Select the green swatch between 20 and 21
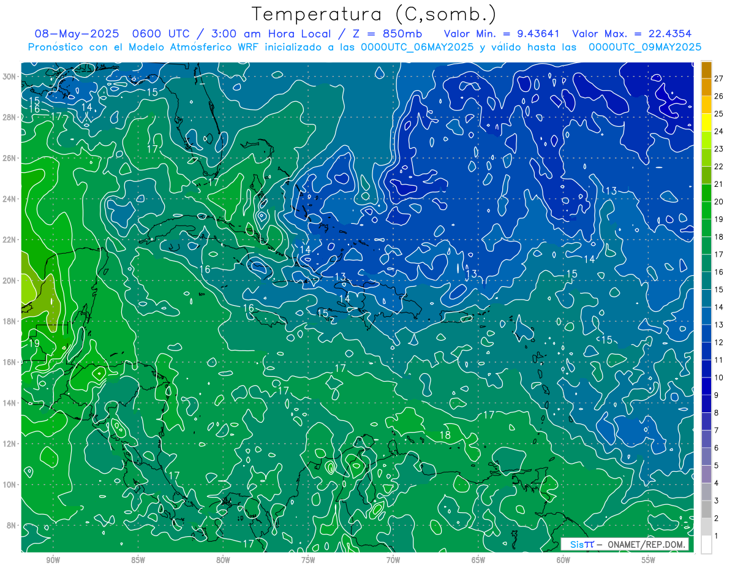This screenshot has width=735, height=568. (706, 192)
